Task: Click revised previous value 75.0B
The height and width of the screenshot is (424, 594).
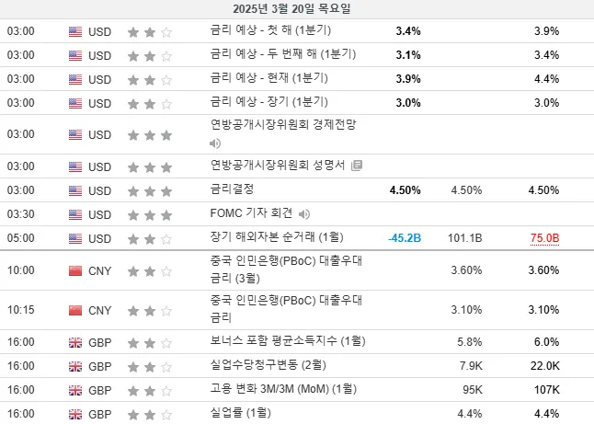Action: pos(544,238)
